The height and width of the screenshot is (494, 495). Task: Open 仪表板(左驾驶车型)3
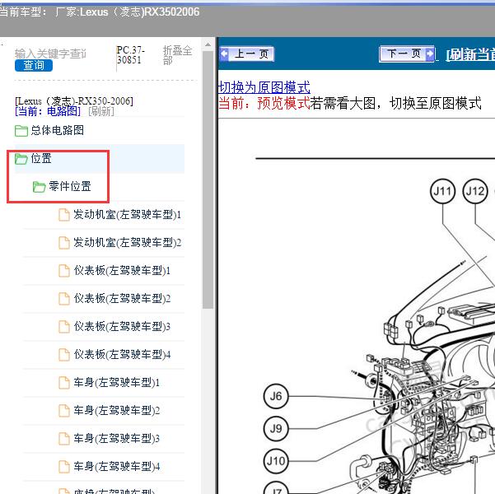pos(122,326)
